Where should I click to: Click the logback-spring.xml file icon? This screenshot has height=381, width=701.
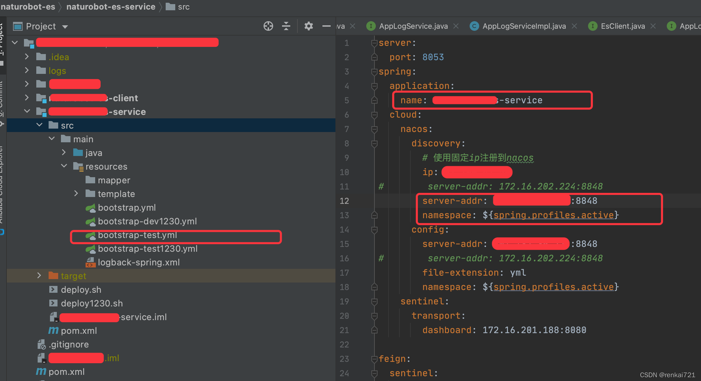click(x=90, y=262)
